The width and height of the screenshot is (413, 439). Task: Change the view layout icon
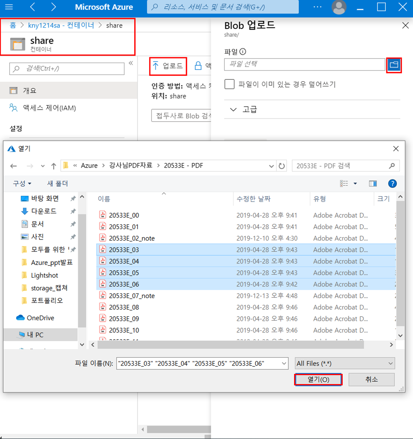coord(344,183)
